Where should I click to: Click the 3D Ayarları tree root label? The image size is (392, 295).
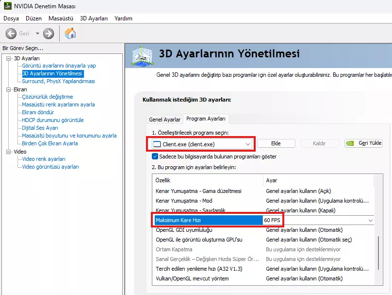point(27,58)
